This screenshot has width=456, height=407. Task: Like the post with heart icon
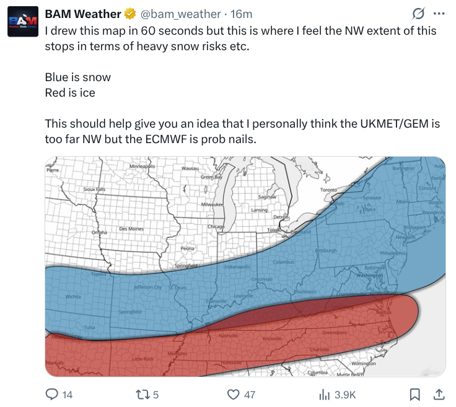233,394
